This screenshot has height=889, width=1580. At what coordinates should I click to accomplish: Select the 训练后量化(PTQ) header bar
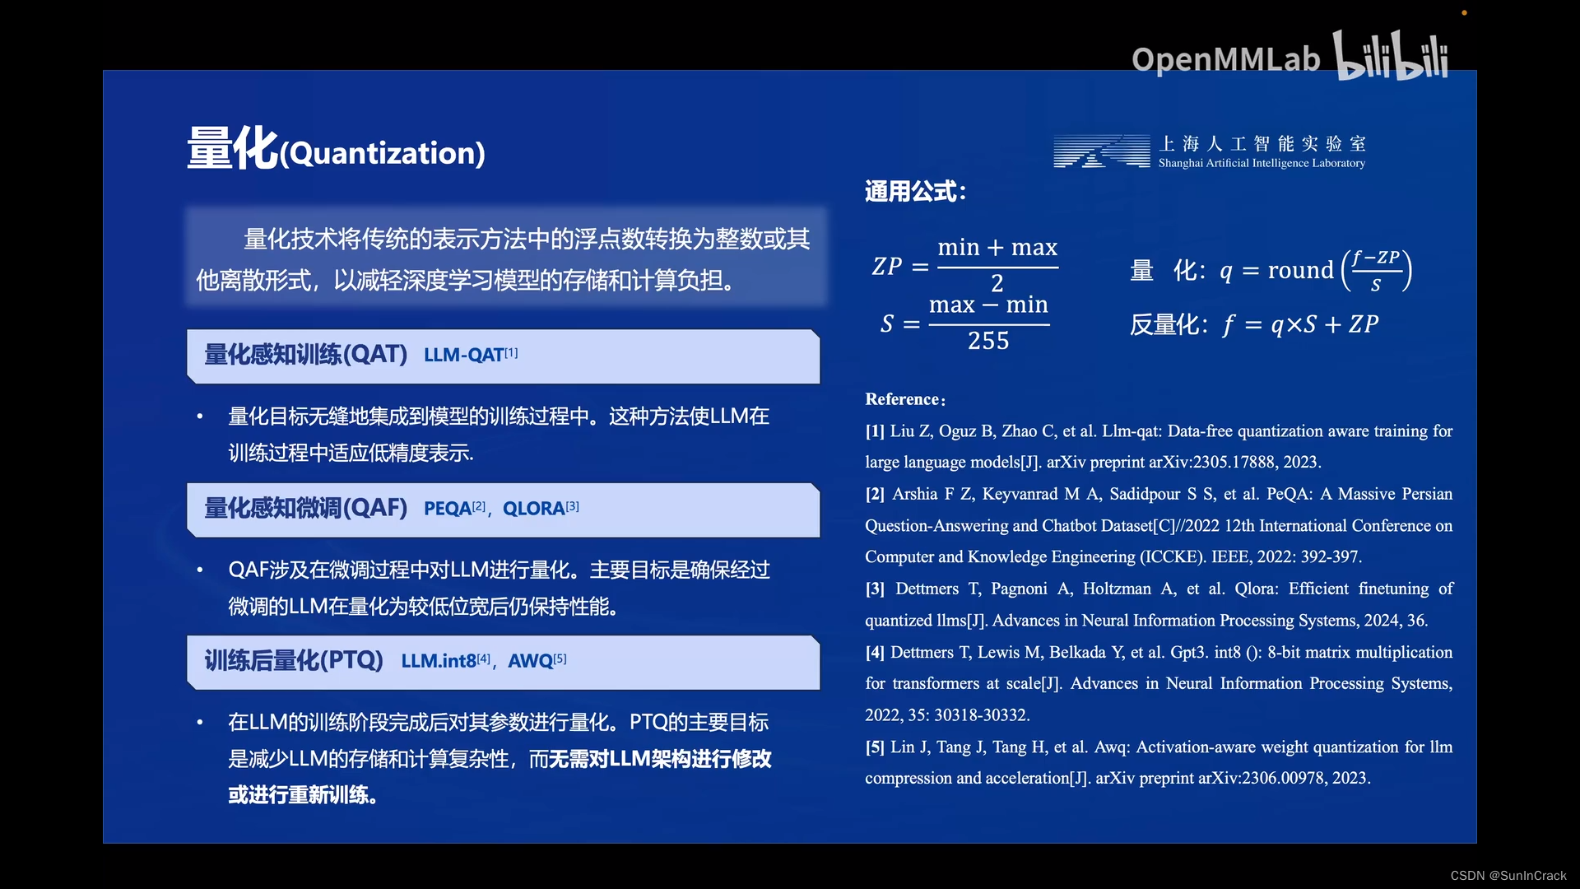pos(503,662)
